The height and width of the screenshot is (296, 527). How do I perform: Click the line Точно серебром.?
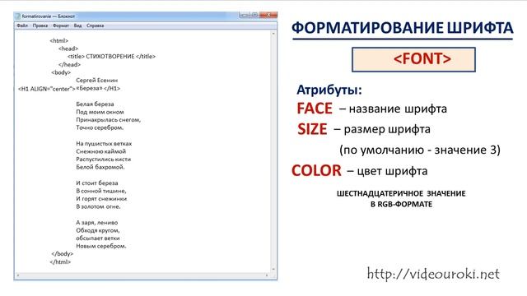click(x=100, y=127)
